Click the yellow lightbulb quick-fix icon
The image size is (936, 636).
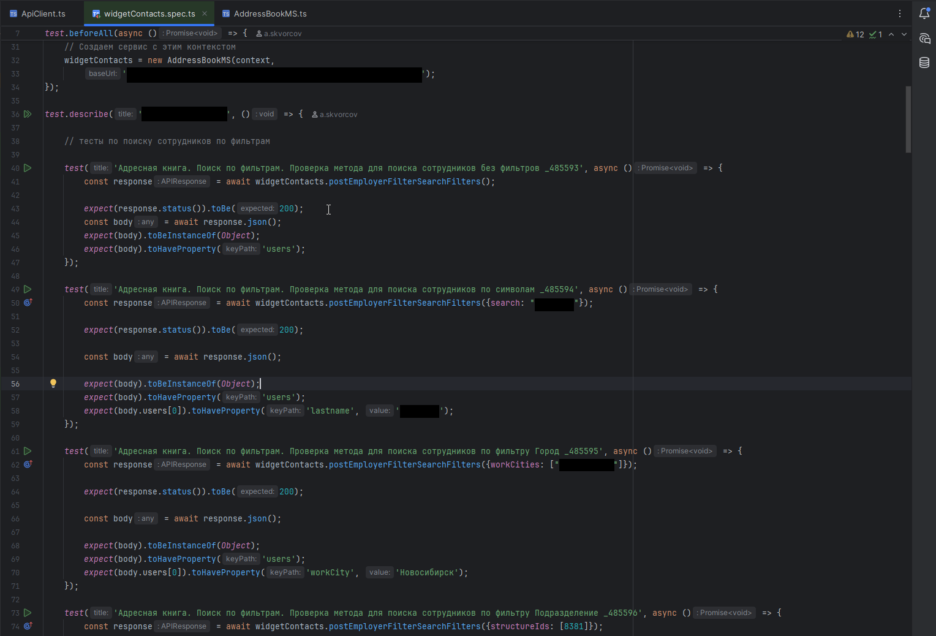53,384
